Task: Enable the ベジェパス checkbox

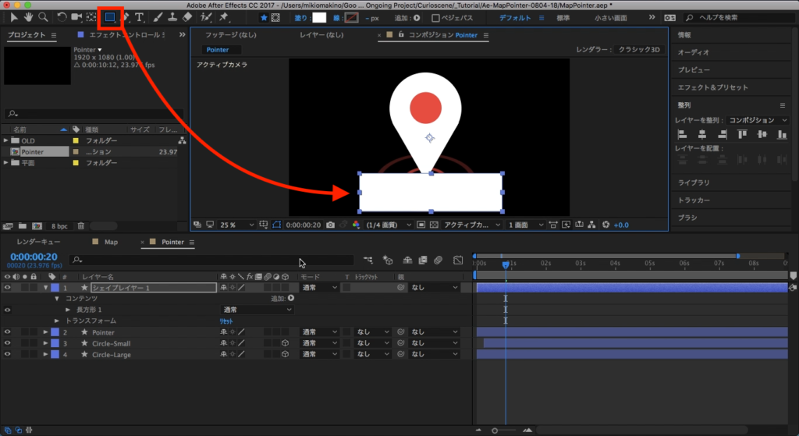Action: coord(436,18)
